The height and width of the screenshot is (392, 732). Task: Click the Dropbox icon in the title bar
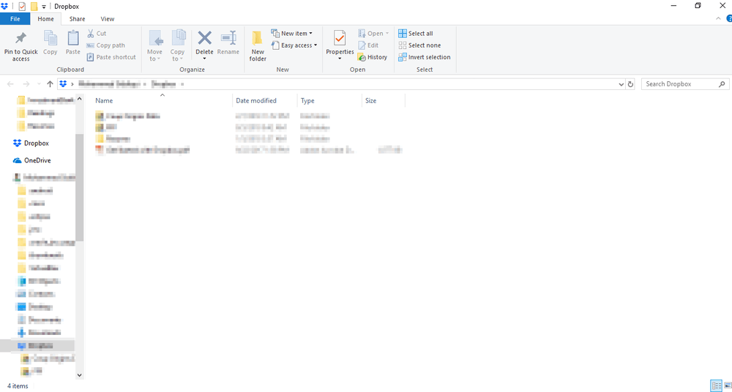pos(4,6)
